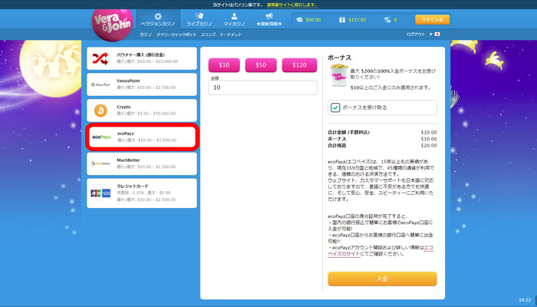Open the ★最新情報★ tab

(269, 20)
